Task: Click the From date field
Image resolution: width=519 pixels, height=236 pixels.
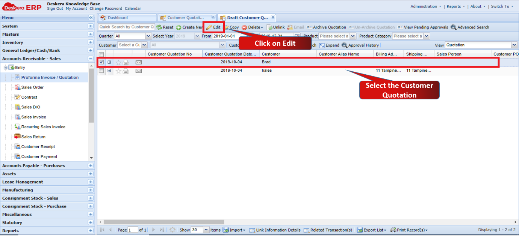Action: click(x=227, y=36)
